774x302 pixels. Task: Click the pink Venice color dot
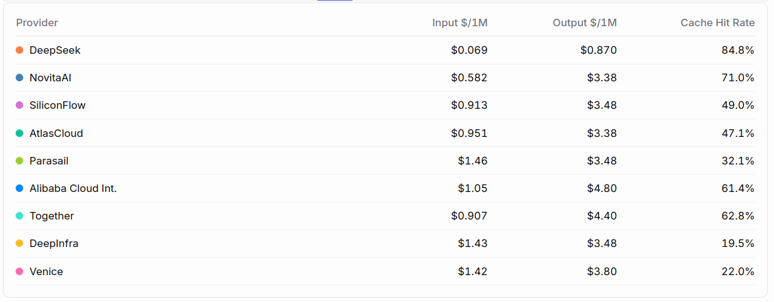point(19,271)
